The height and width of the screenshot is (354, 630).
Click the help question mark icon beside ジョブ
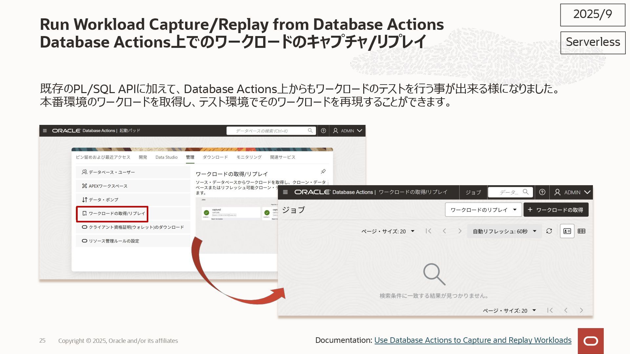click(x=542, y=192)
